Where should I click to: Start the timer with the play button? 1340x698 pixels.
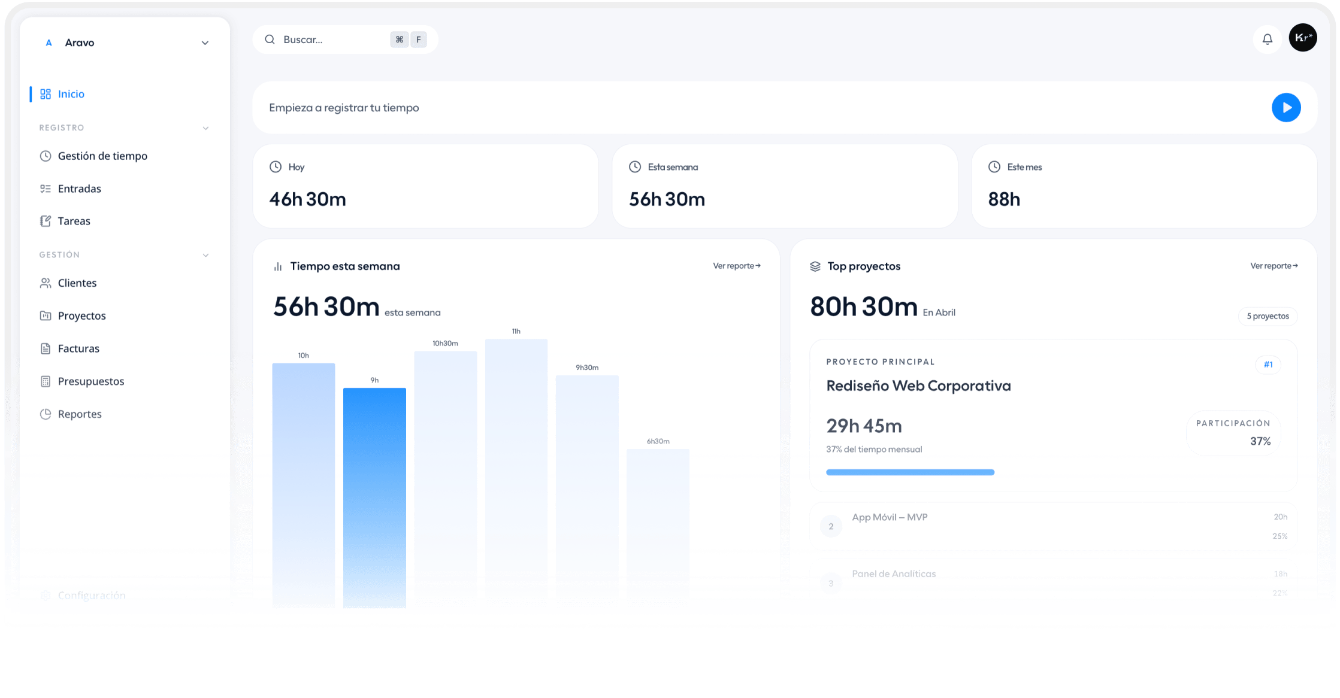pos(1286,107)
